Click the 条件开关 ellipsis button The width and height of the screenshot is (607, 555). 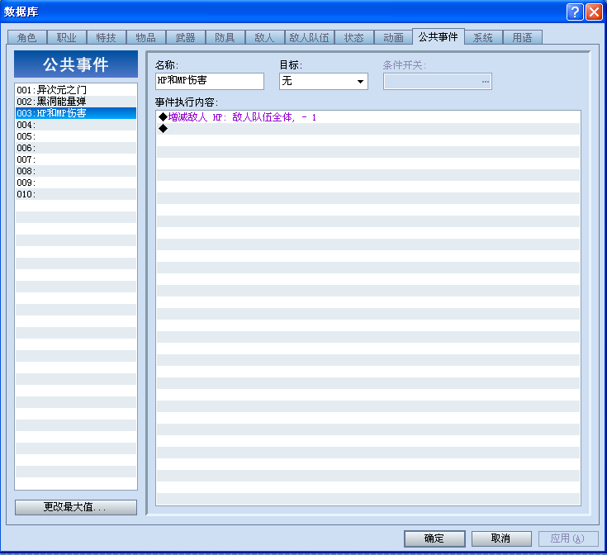(486, 82)
